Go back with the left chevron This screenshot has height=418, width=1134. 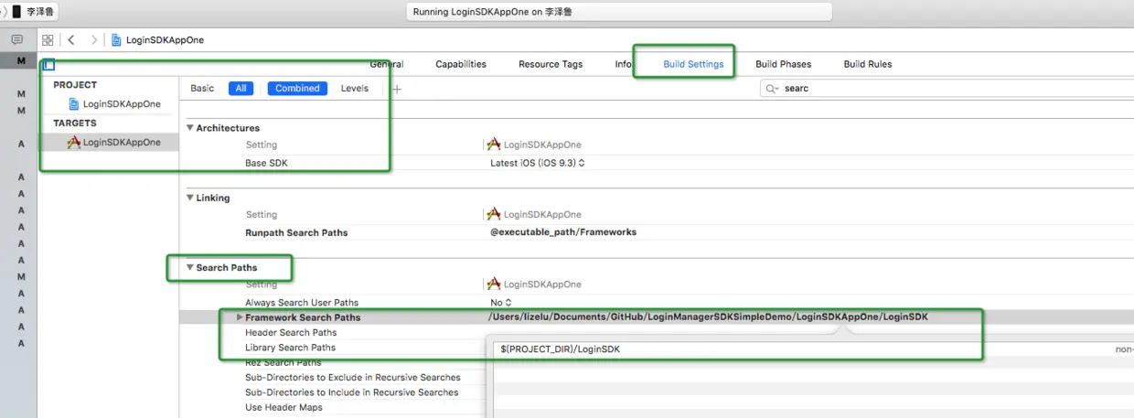pyautogui.click(x=71, y=40)
